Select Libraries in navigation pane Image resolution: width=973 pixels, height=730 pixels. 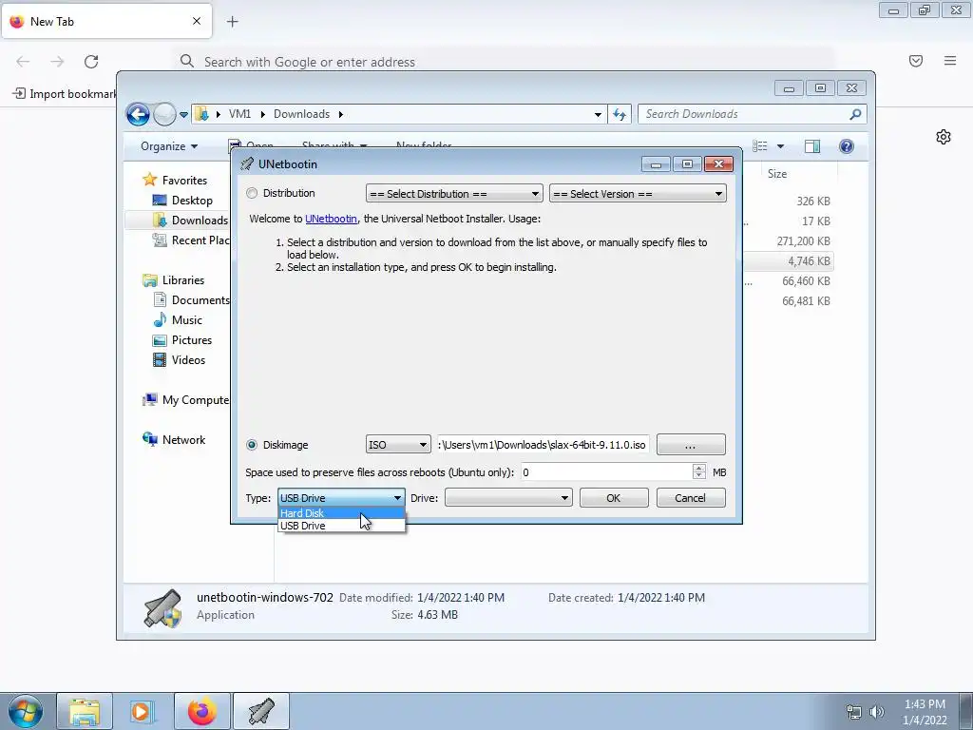coord(183,280)
